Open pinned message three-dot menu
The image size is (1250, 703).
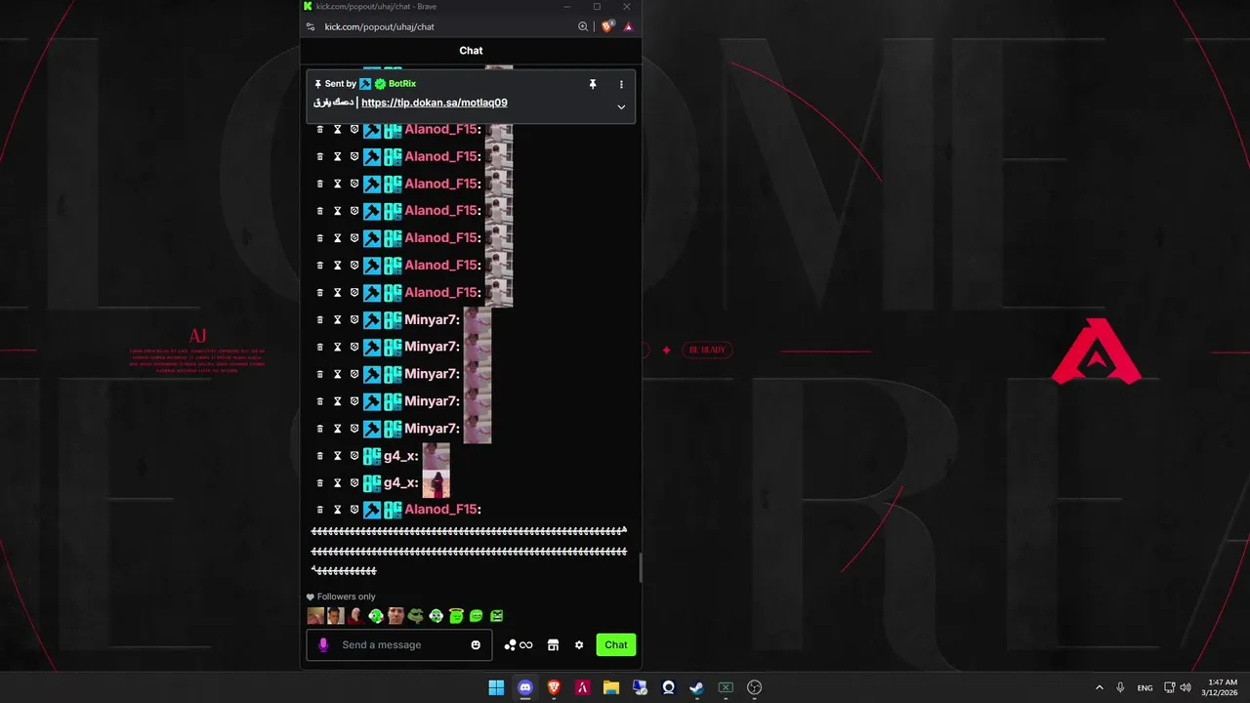[x=621, y=84]
